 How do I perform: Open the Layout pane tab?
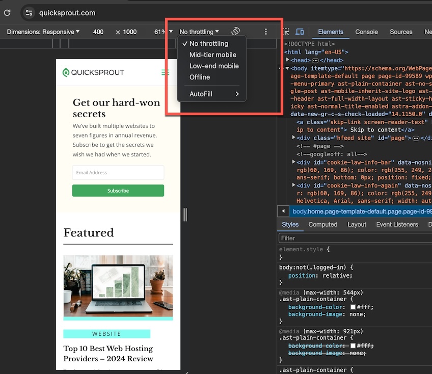(357, 224)
